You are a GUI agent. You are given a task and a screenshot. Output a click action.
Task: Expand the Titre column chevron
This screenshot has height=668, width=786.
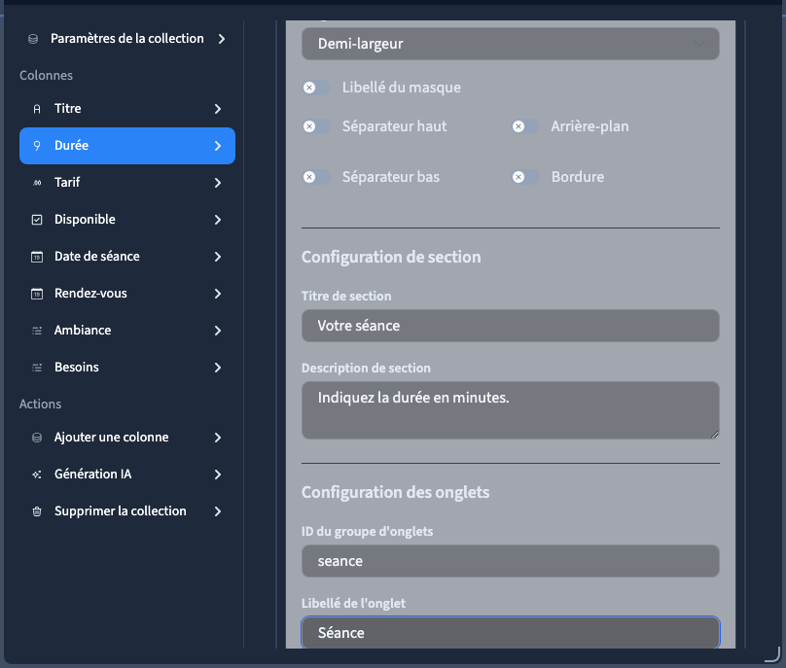218,109
